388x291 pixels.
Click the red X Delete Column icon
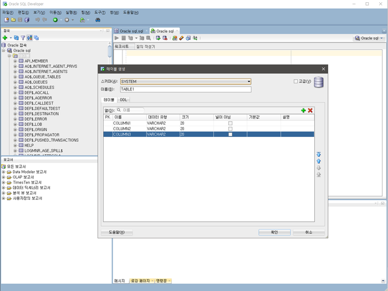pos(310,110)
